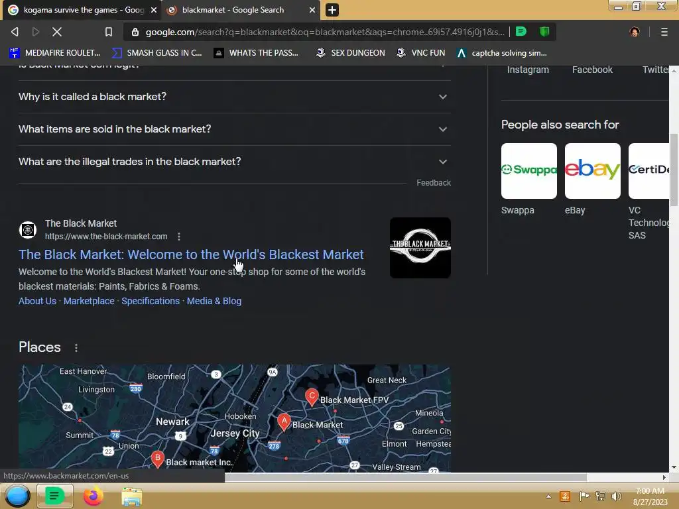
Task: Click map pin C Black Market FPV
Action: pyautogui.click(x=312, y=397)
